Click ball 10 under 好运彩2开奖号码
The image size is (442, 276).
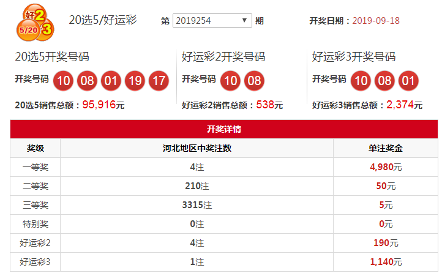point(230,81)
